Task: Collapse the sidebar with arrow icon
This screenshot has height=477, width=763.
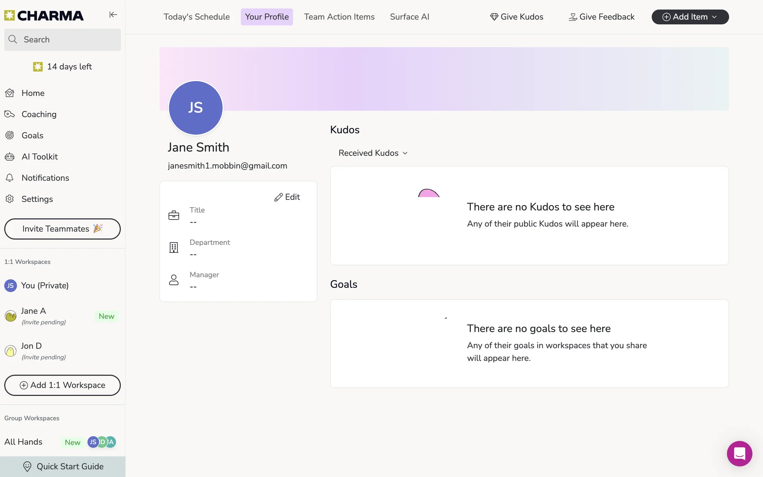Action: [113, 15]
